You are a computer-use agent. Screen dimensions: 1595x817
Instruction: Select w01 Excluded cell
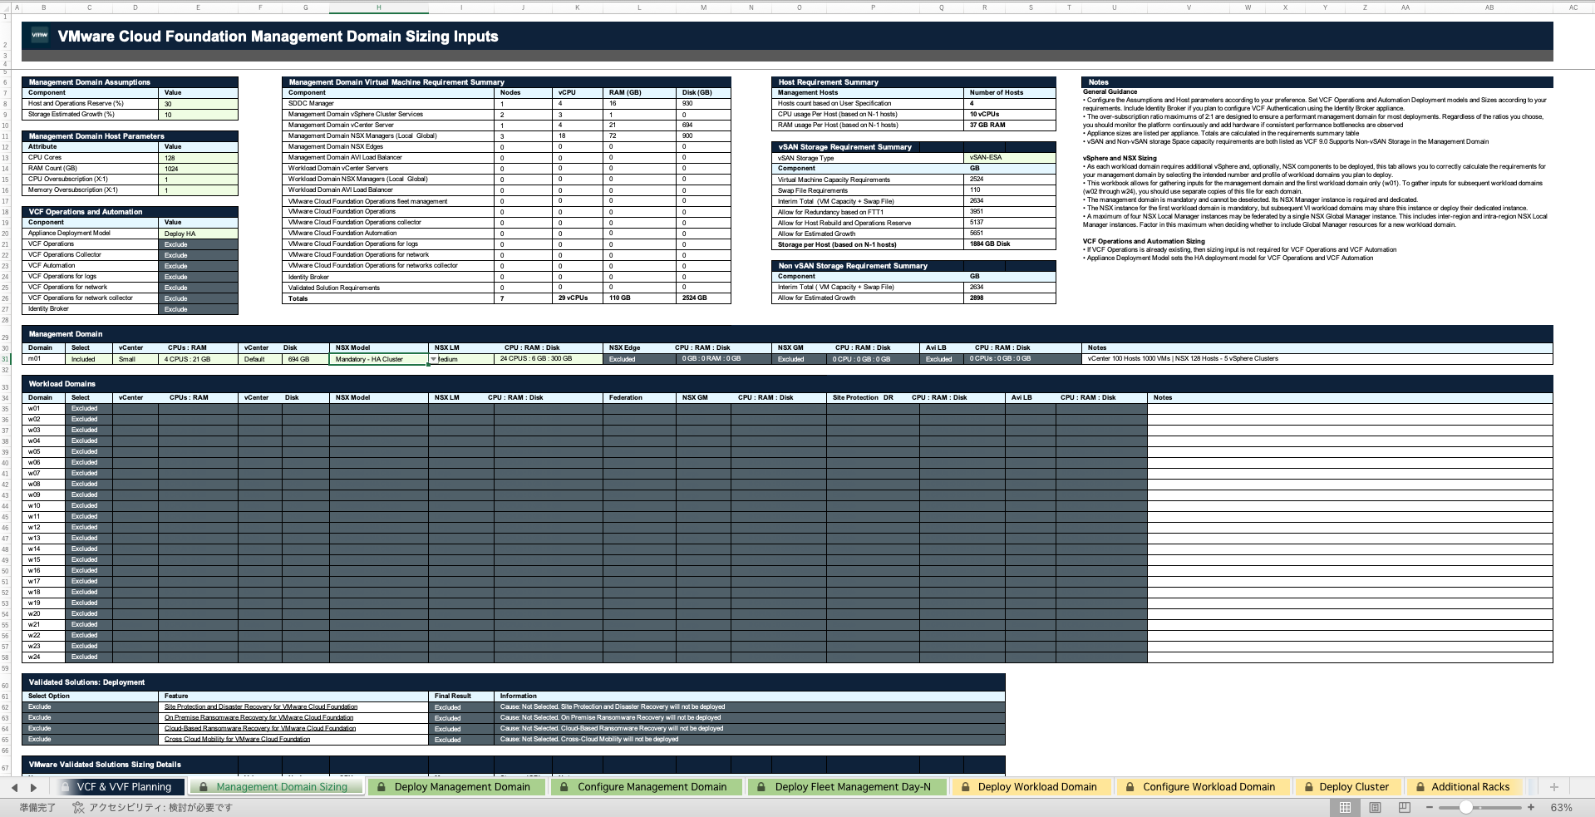89,409
